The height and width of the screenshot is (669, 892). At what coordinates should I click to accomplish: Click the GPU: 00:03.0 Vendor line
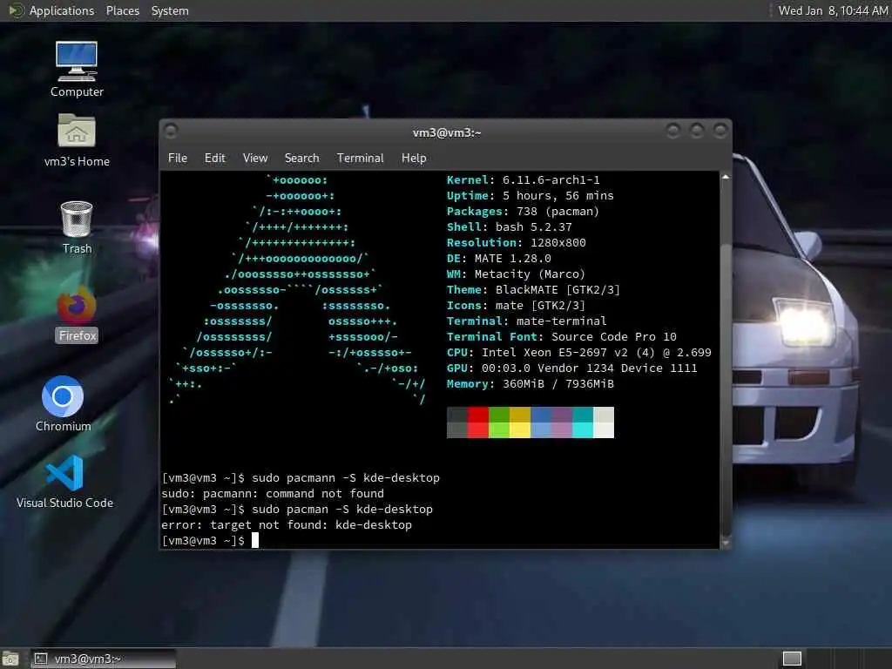(x=571, y=368)
